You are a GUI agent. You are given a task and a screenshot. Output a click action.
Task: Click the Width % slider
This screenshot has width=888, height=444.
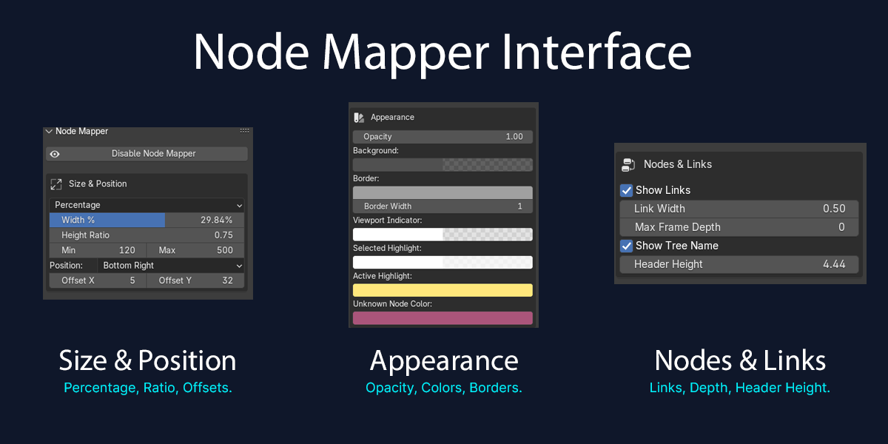pyautogui.click(x=147, y=220)
